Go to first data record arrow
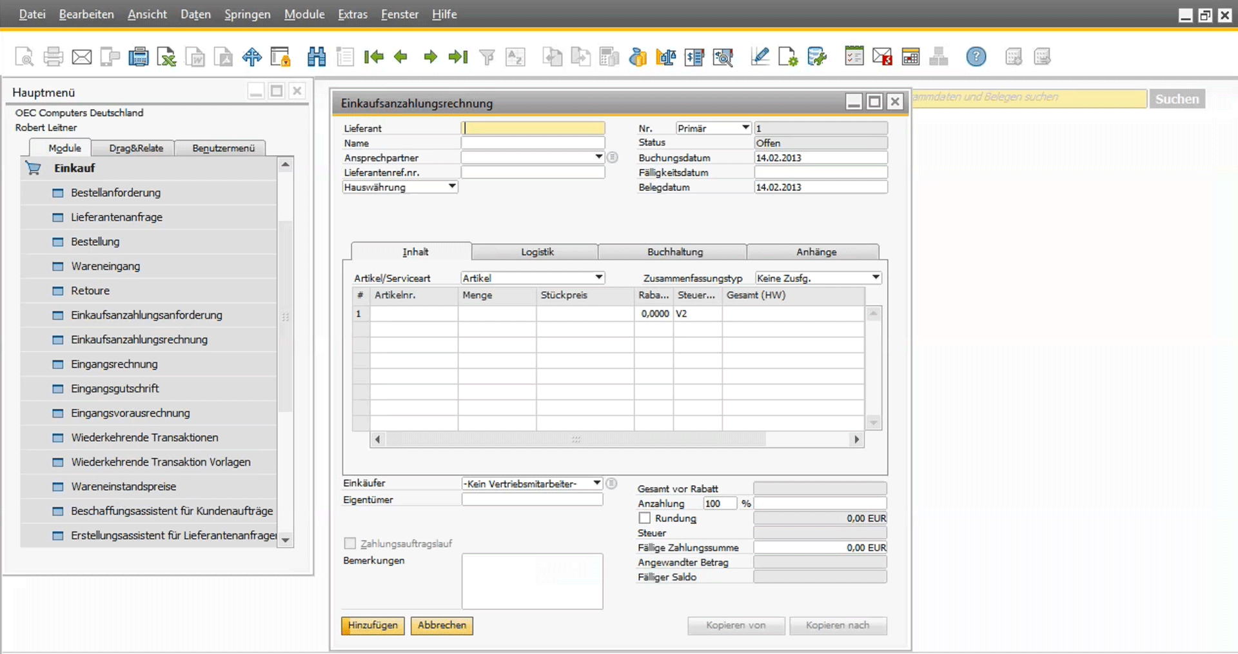 (x=373, y=57)
